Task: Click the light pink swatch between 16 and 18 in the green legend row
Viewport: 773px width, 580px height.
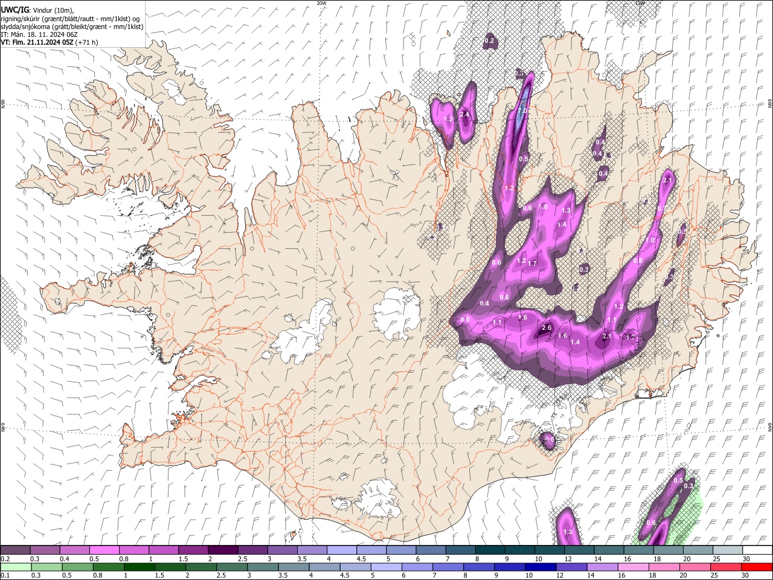Action: tap(633, 567)
